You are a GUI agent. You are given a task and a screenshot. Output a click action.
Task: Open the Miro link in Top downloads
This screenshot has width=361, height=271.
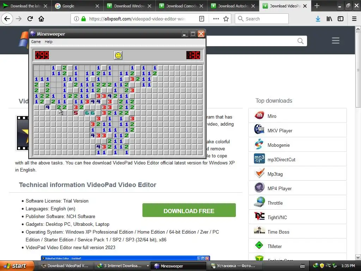click(272, 116)
